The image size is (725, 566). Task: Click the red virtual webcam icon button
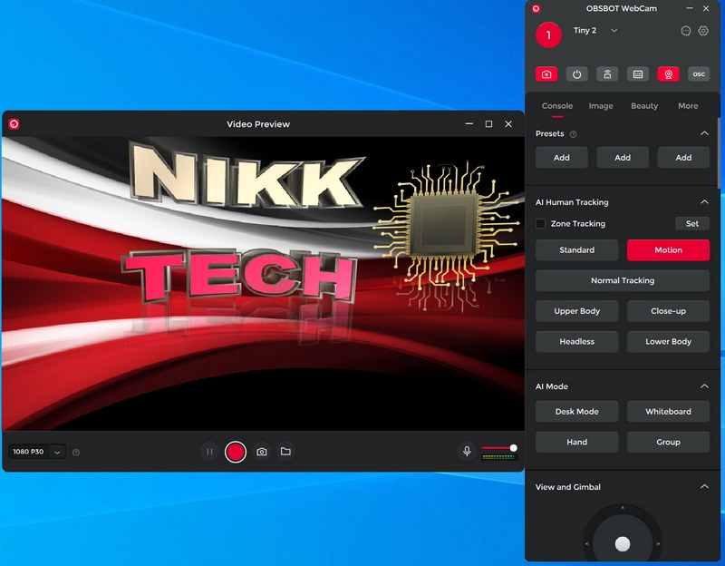tap(668, 74)
